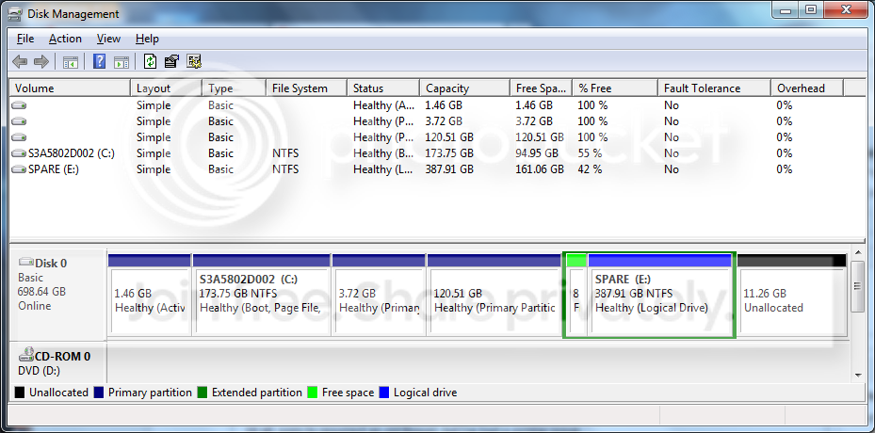Image resolution: width=875 pixels, height=433 pixels.
Task: Select the 120.51 GB Primary Partition block
Action: click(x=494, y=296)
